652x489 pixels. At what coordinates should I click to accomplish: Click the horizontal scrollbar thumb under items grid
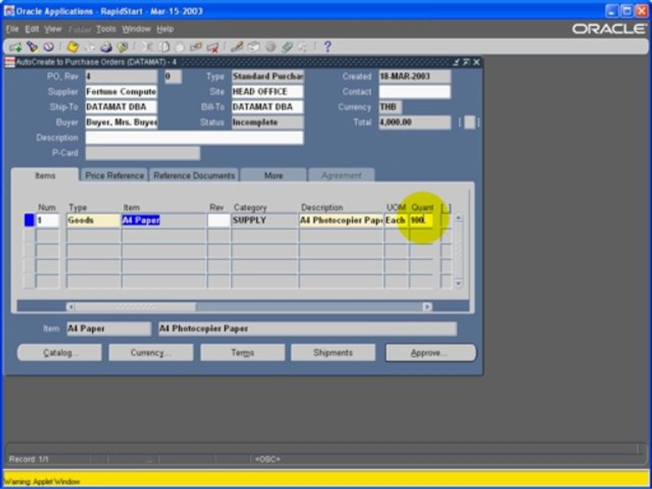coord(135,307)
